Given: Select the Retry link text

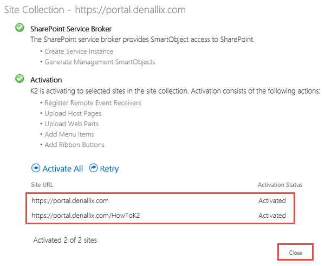Looking at the screenshot, I should click(109, 169).
